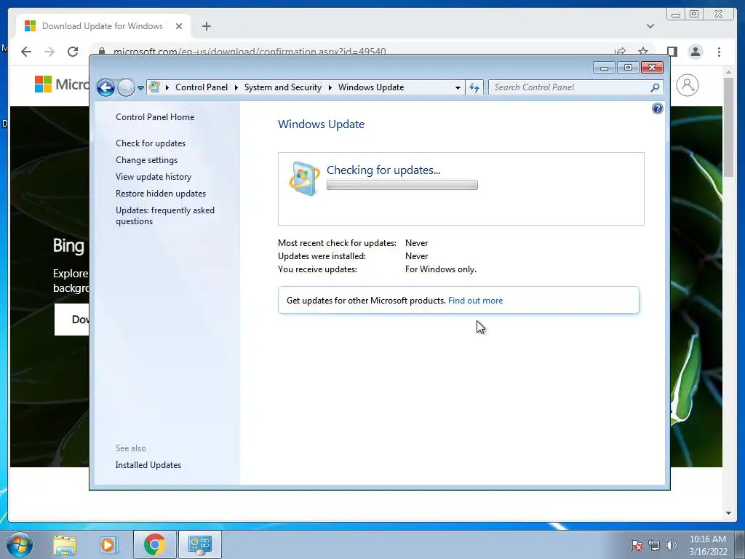Click Microsoft account sign-in icon on page
Viewport: 745px width, 559px height.
pos(687,86)
